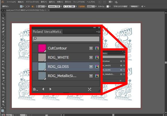Screen dimensions: 167x116
Task: Select RDG_GLOSS row in the small panel
Action: click(114, 70)
